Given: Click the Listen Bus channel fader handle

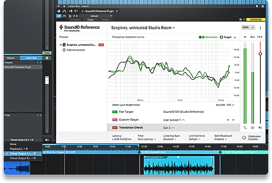Looking at the screenshot, I should pyautogui.click(x=47, y=80).
